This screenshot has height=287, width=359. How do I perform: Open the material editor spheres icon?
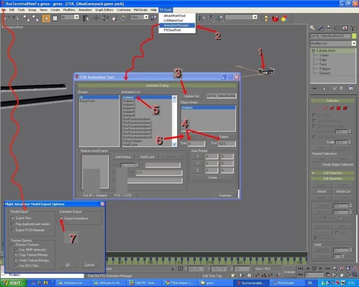(x=284, y=18)
